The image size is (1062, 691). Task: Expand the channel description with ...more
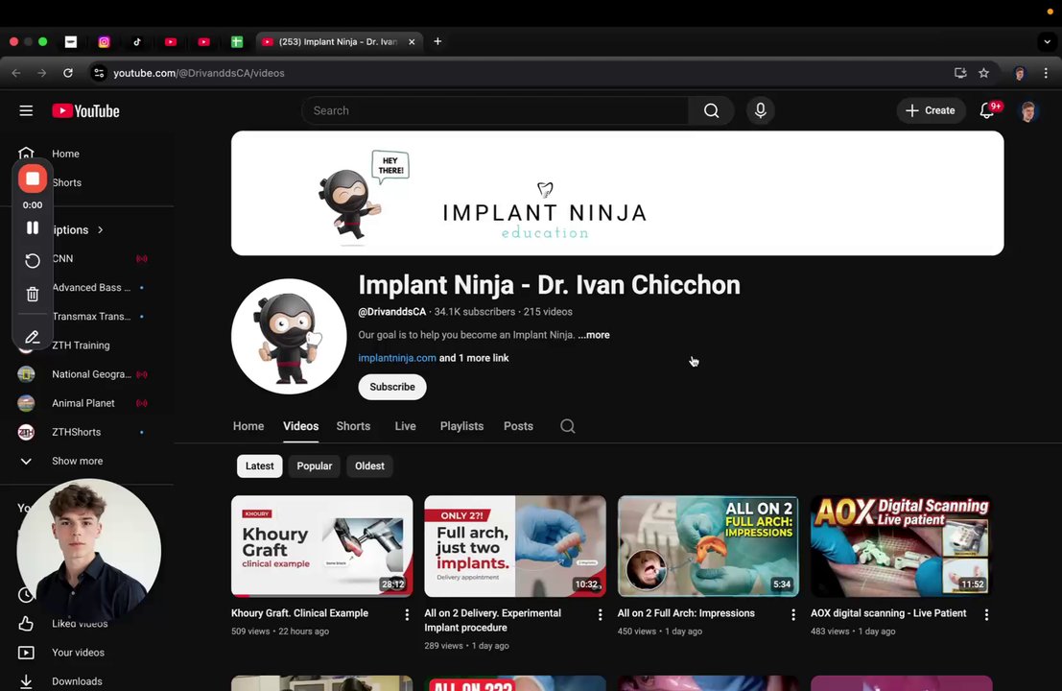(x=594, y=335)
